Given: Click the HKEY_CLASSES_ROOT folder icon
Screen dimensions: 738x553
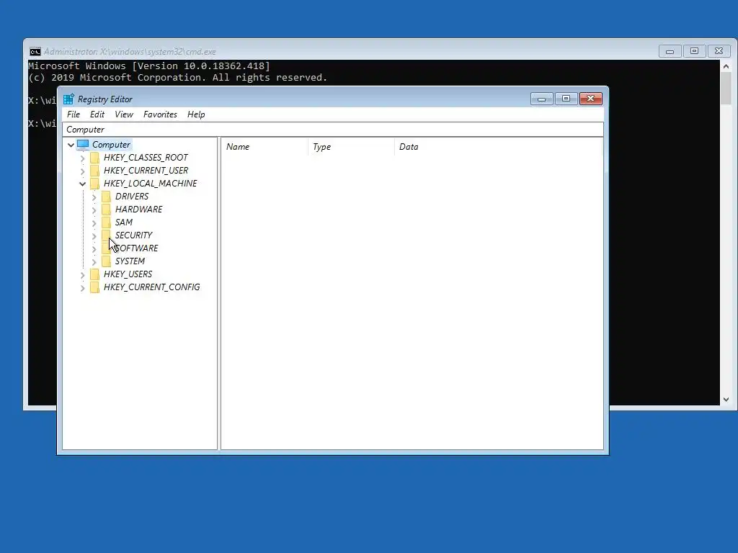Looking at the screenshot, I should pyautogui.click(x=94, y=158).
